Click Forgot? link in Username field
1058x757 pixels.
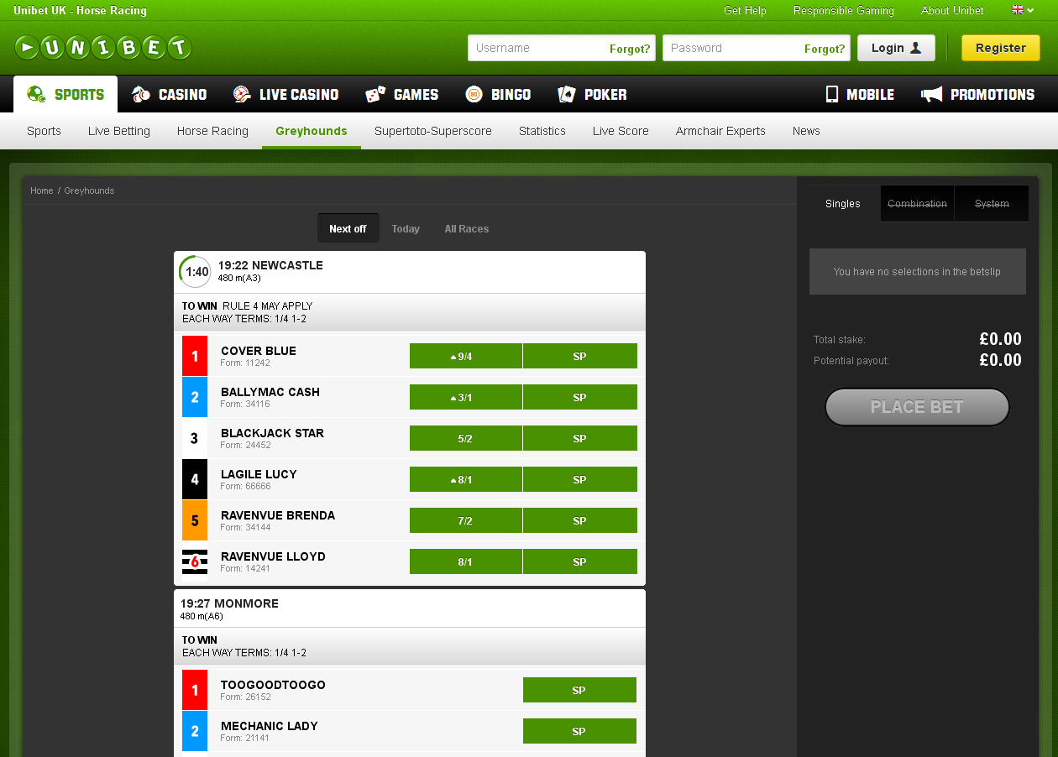coord(630,49)
